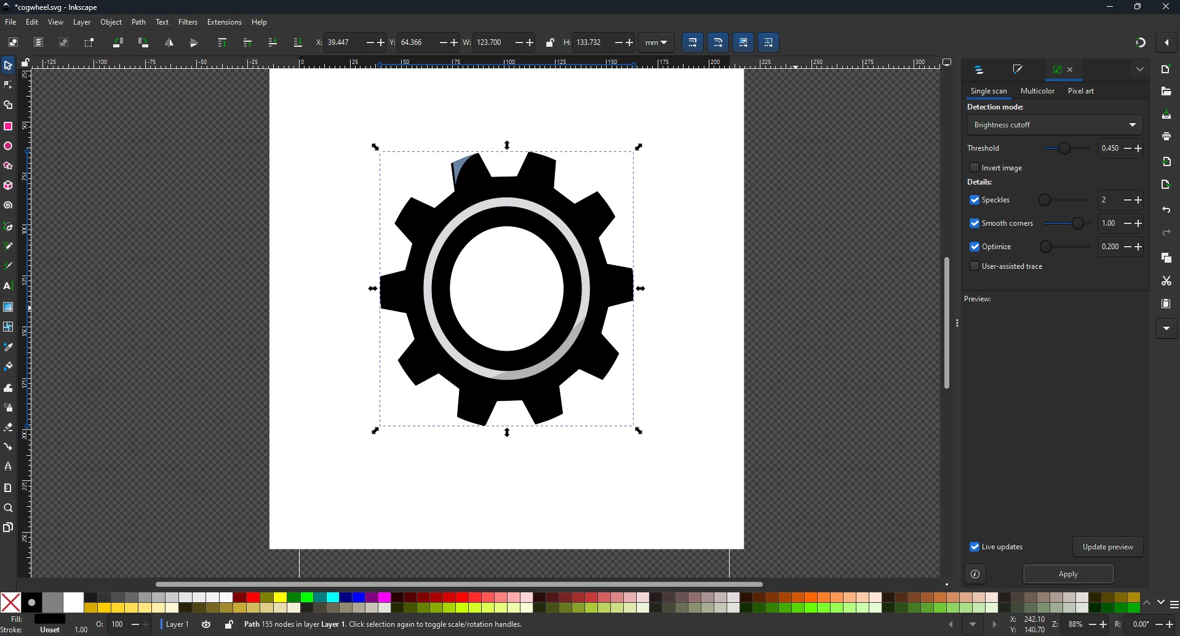Adjust the Smooth corners slider
The width and height of the screenshot is (1180, 636).
(x=1066, y=223)
